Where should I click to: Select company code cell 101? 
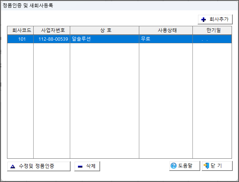20,39
